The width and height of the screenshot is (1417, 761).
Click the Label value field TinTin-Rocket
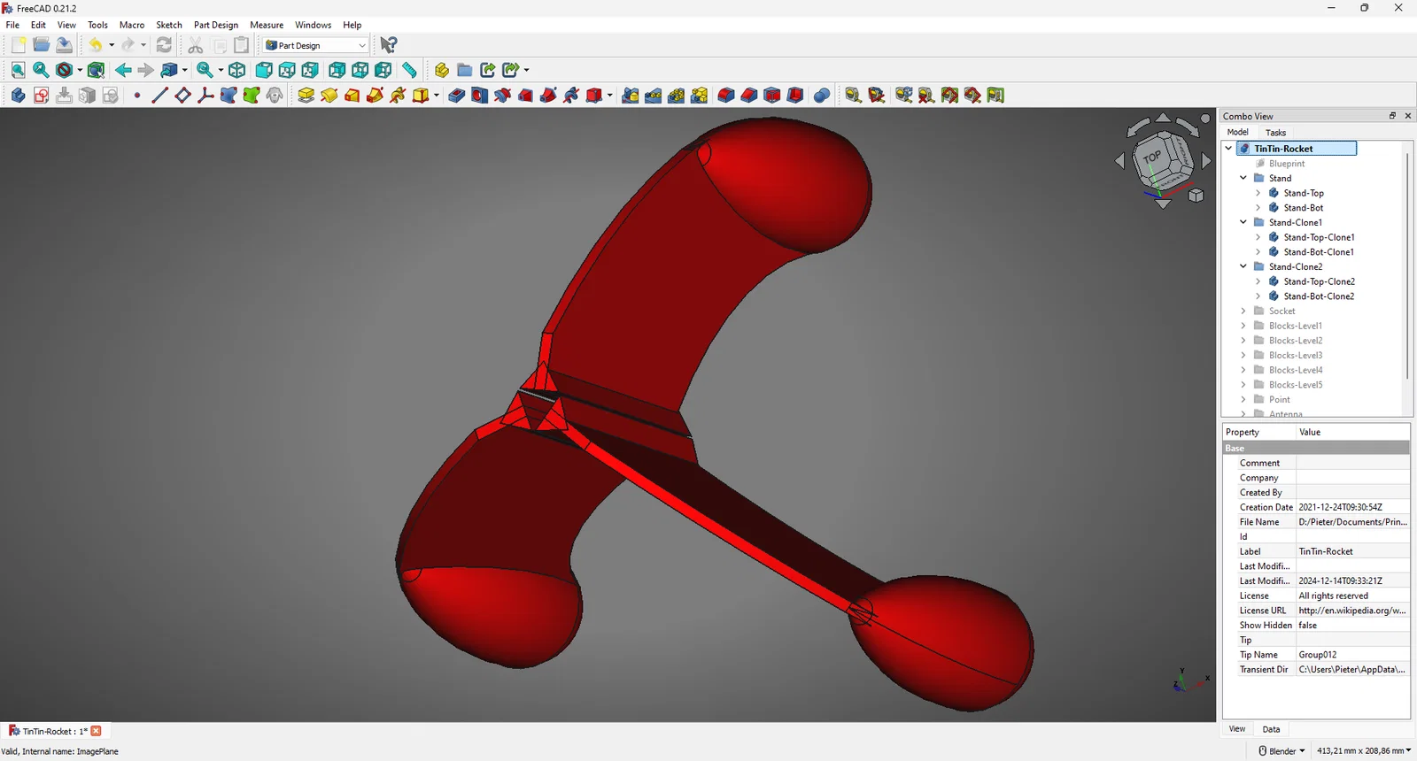click(1352, 551)
